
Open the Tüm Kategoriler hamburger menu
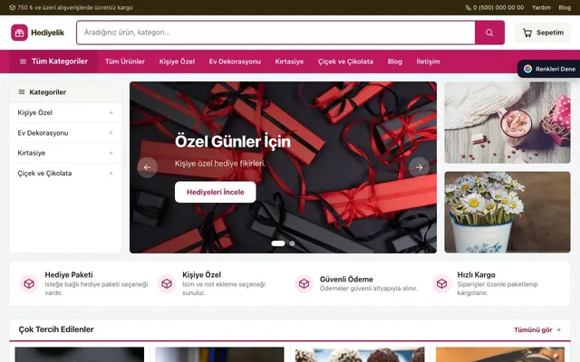point(53,62)
